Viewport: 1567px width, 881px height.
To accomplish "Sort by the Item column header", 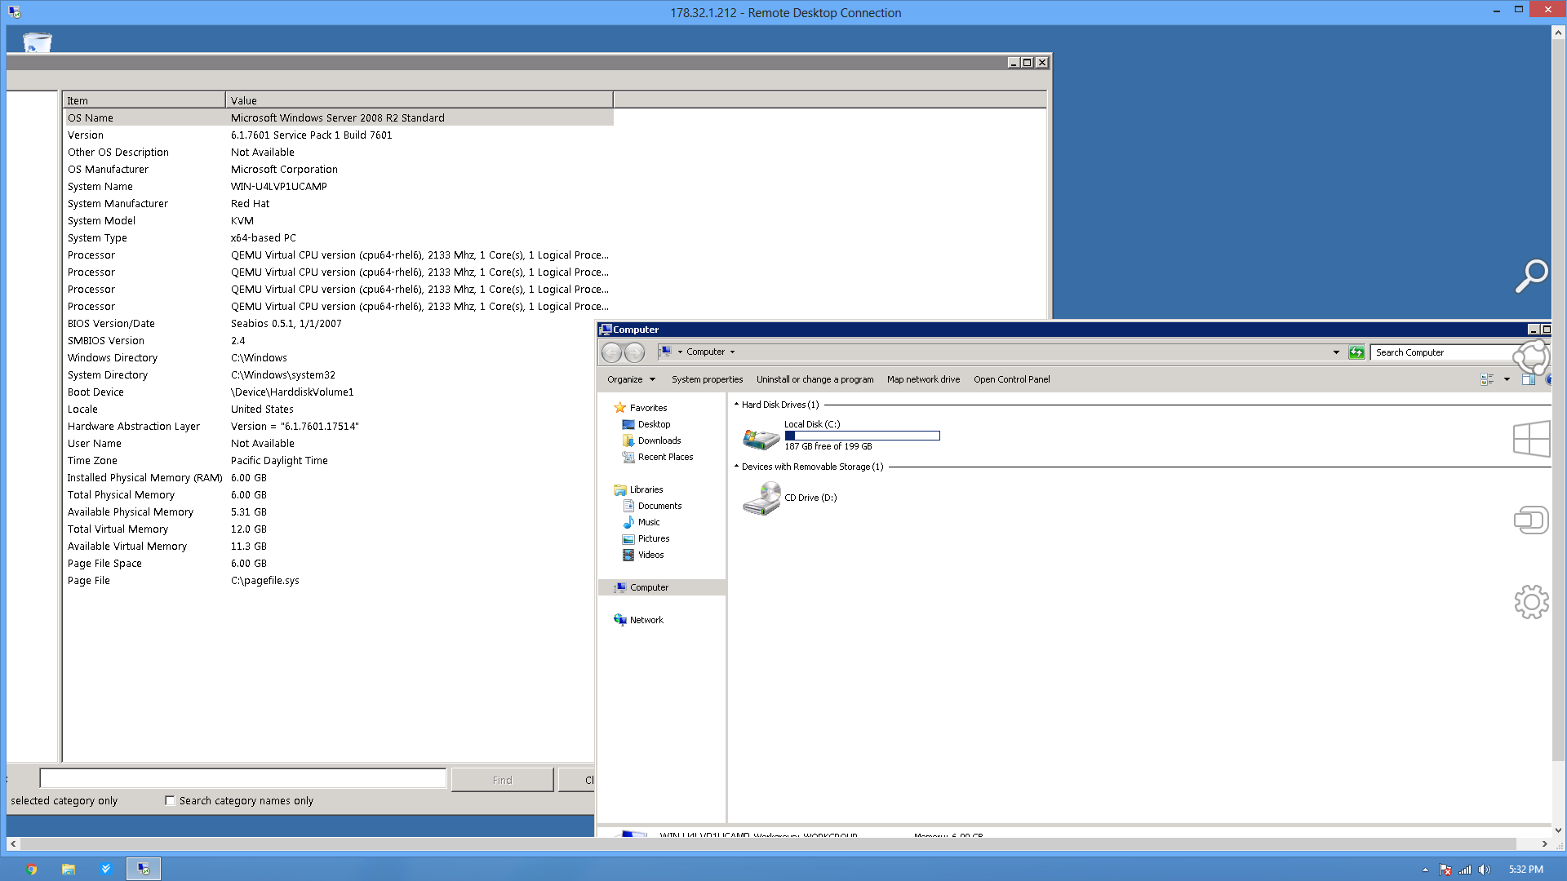I will point(144,100).
